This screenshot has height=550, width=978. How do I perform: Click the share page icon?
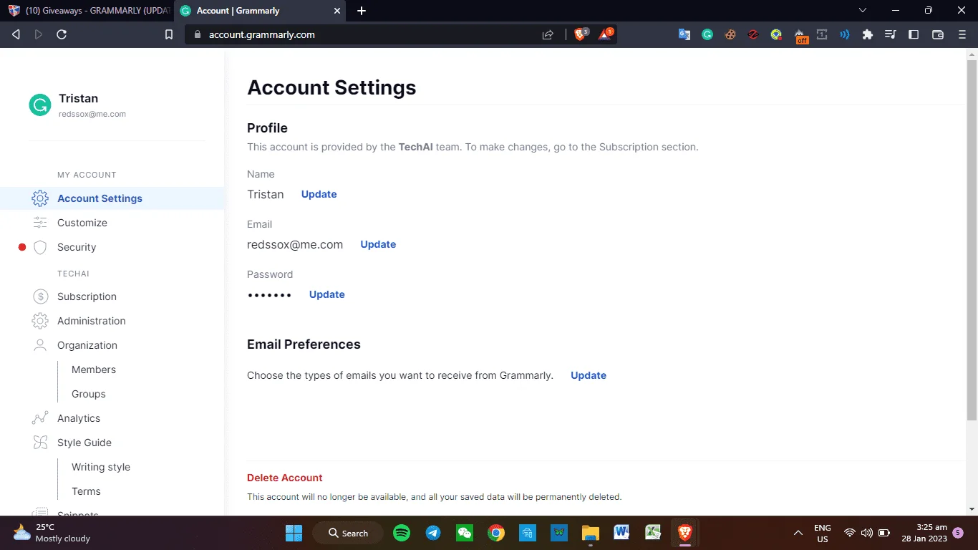[548, 34]
